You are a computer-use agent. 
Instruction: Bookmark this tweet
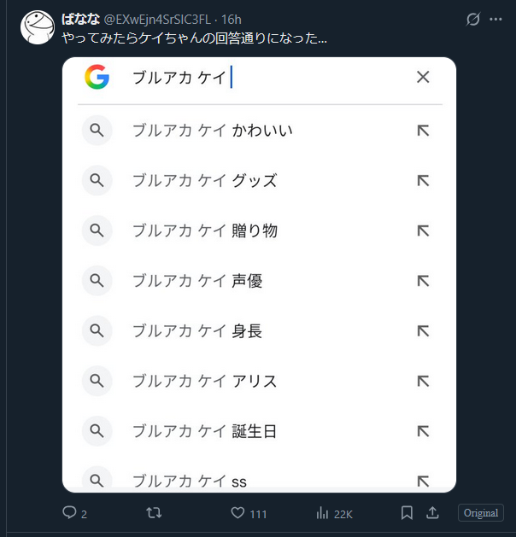[407, 513]
